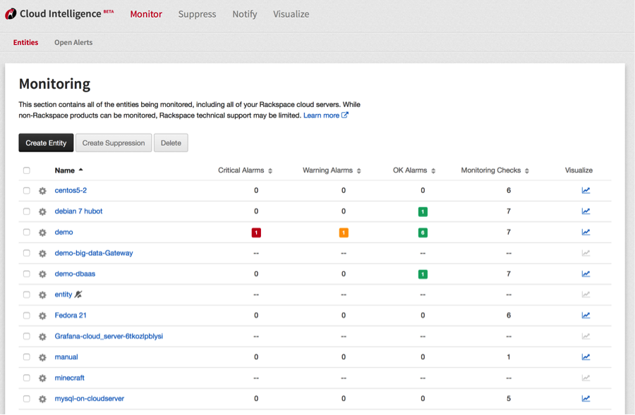
Task: Check the demo-dbaas row checkbox
Action: point(27,274)
